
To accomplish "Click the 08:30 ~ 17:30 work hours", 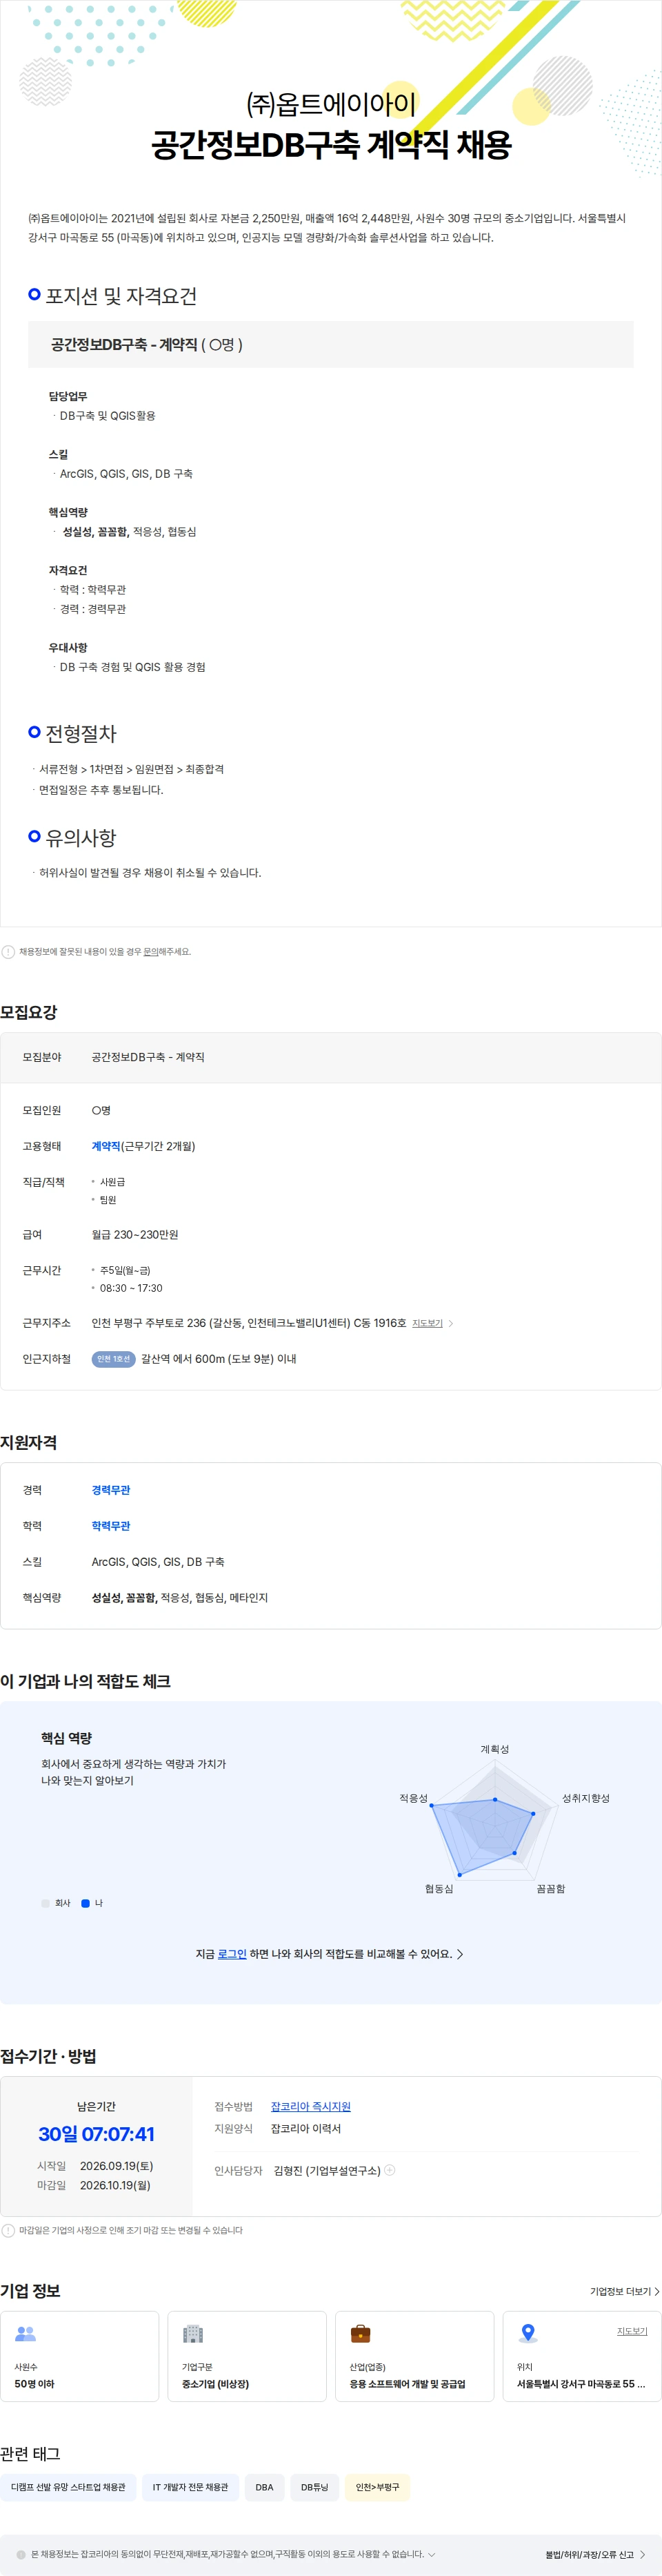I will 131,1288.
